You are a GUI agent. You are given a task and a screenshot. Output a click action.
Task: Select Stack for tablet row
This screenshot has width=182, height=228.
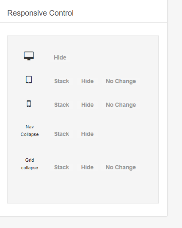pos(61,81)
